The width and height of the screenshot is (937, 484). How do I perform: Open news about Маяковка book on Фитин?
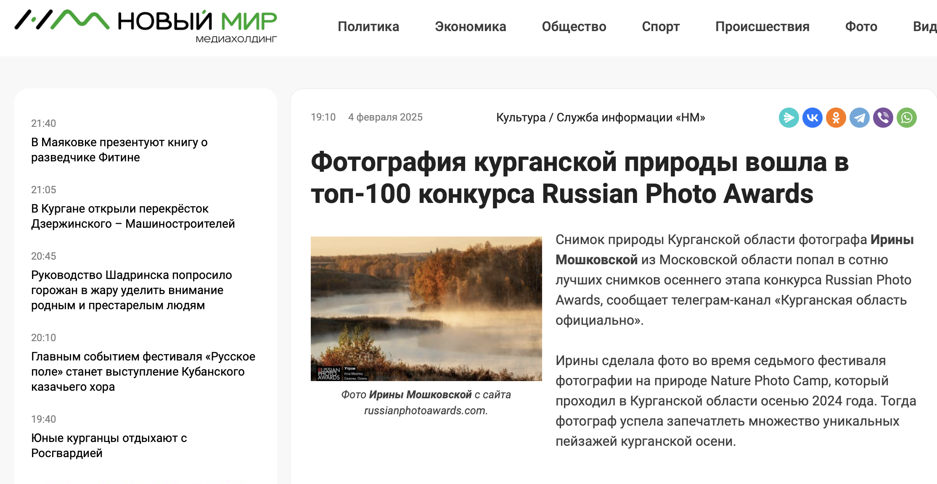pos(119,150)
